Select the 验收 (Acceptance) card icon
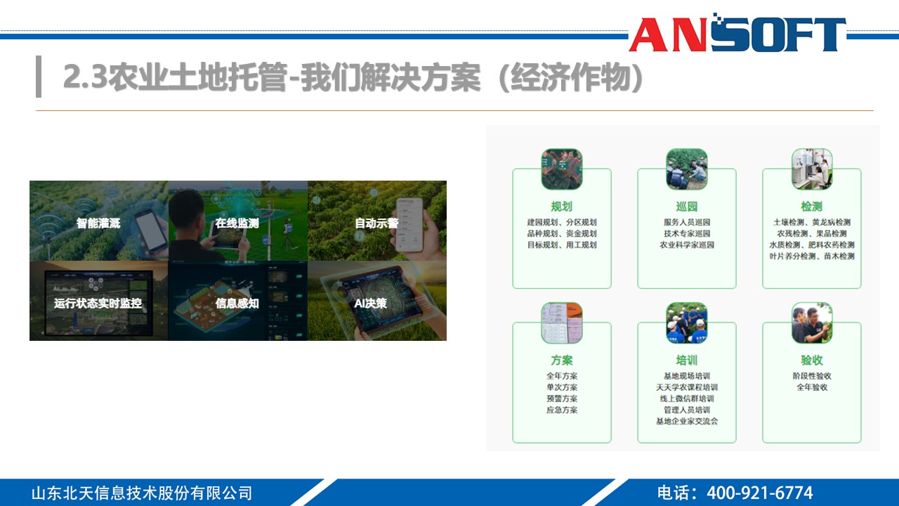Viewport: 899px width, 506px height. tap(812, 322)
